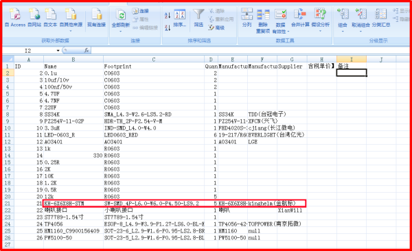
Task: Open the Name Box dropdown arrow
Action: click(58, 51)
